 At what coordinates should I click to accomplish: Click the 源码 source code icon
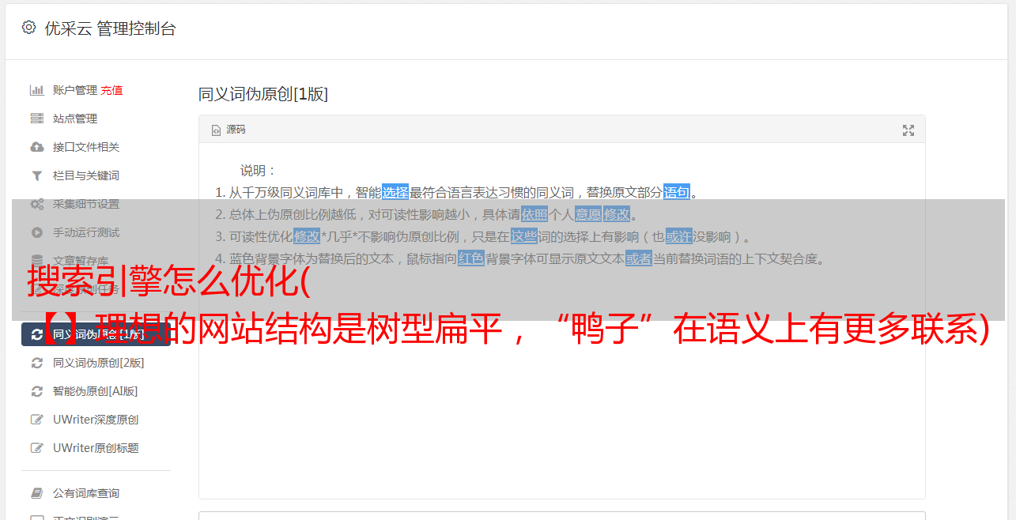pyautogui.click(x=216, y=130)
